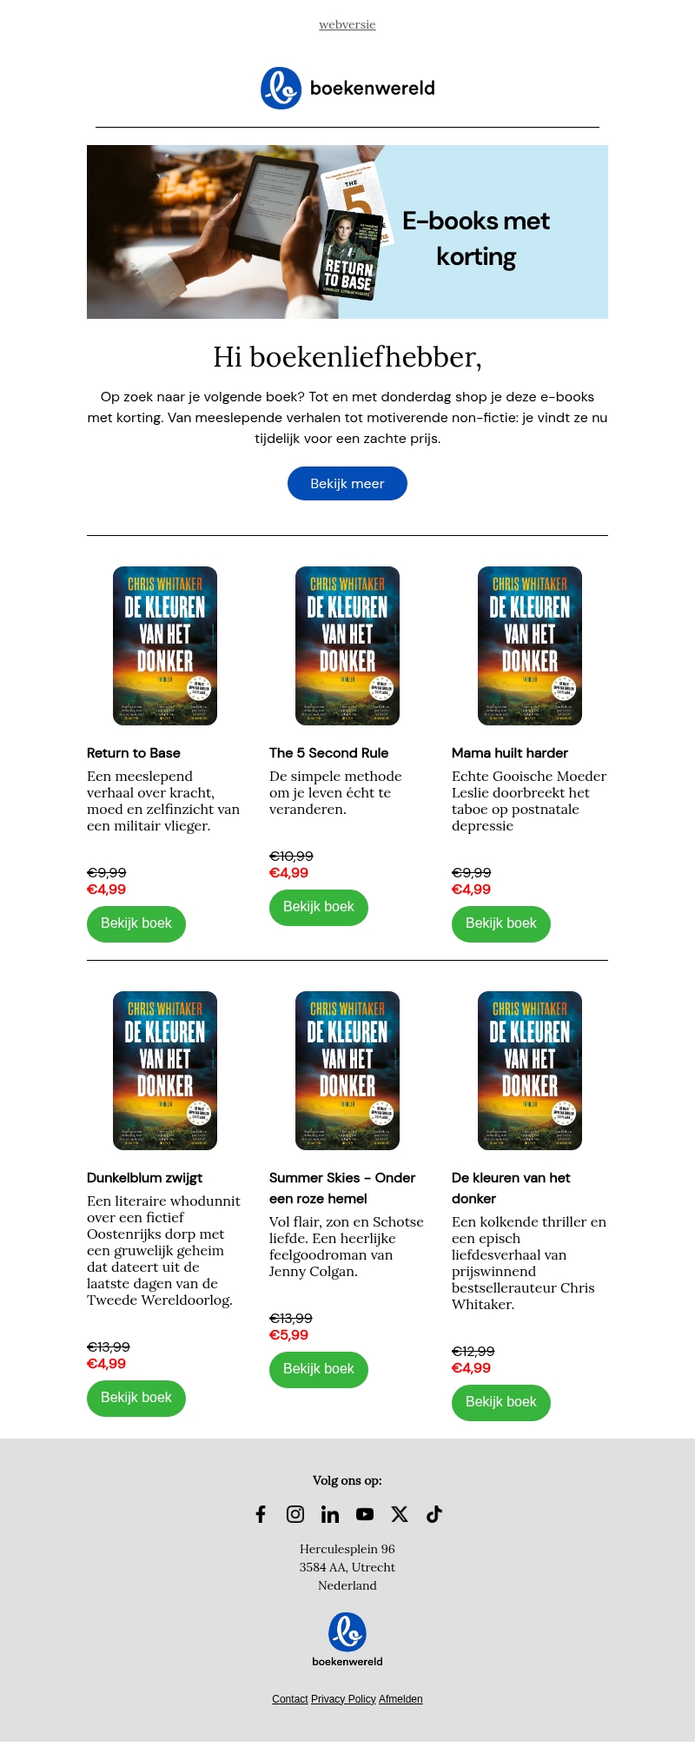
Task: Click the boekenwereld logo in footer
Action: [347, 1638]
